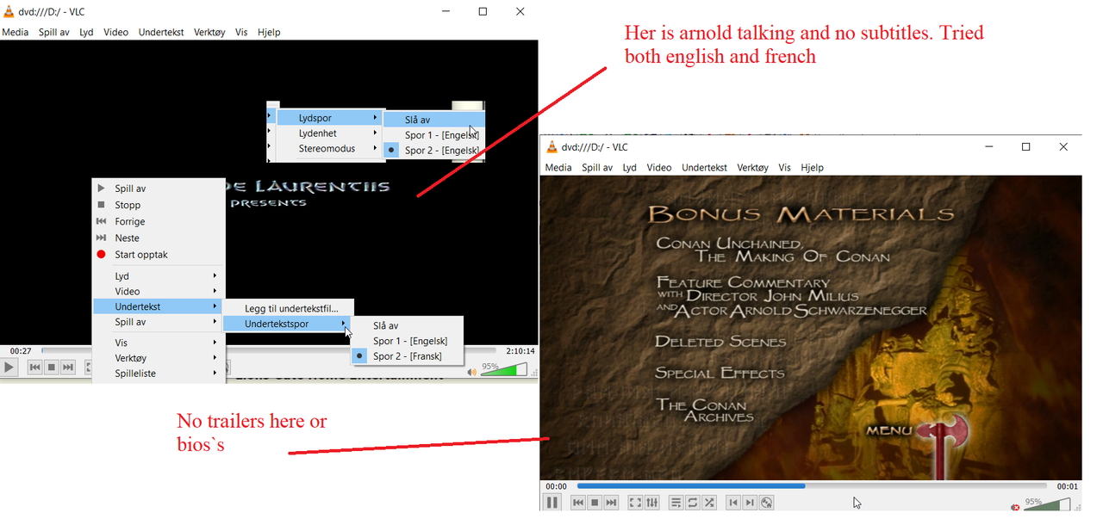The width and height of the screenshot is (1103, 519).
Task: Expand the Undertekst submenu in context menu
Action: click(158, 306)
